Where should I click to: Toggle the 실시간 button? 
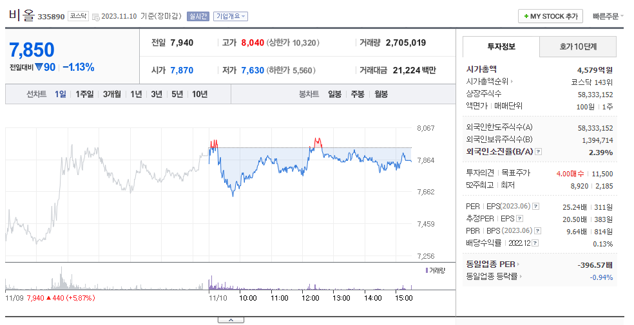[198, 16]
